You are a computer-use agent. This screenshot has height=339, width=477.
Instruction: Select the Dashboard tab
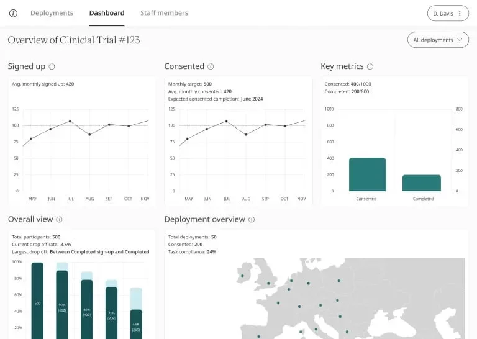point(107,13)
